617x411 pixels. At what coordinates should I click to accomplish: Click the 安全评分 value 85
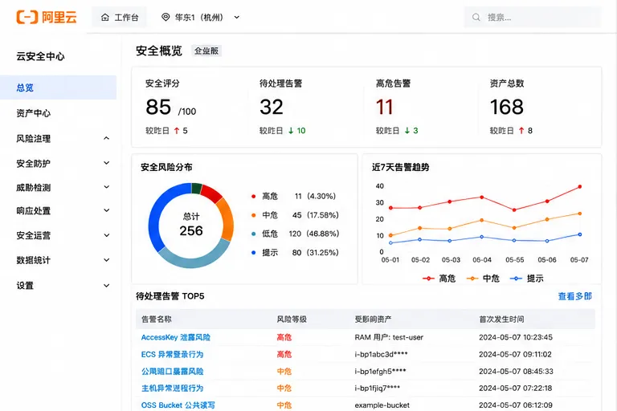pos(158,107)
